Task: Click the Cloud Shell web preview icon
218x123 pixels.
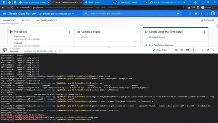Action: click(188, 50)
